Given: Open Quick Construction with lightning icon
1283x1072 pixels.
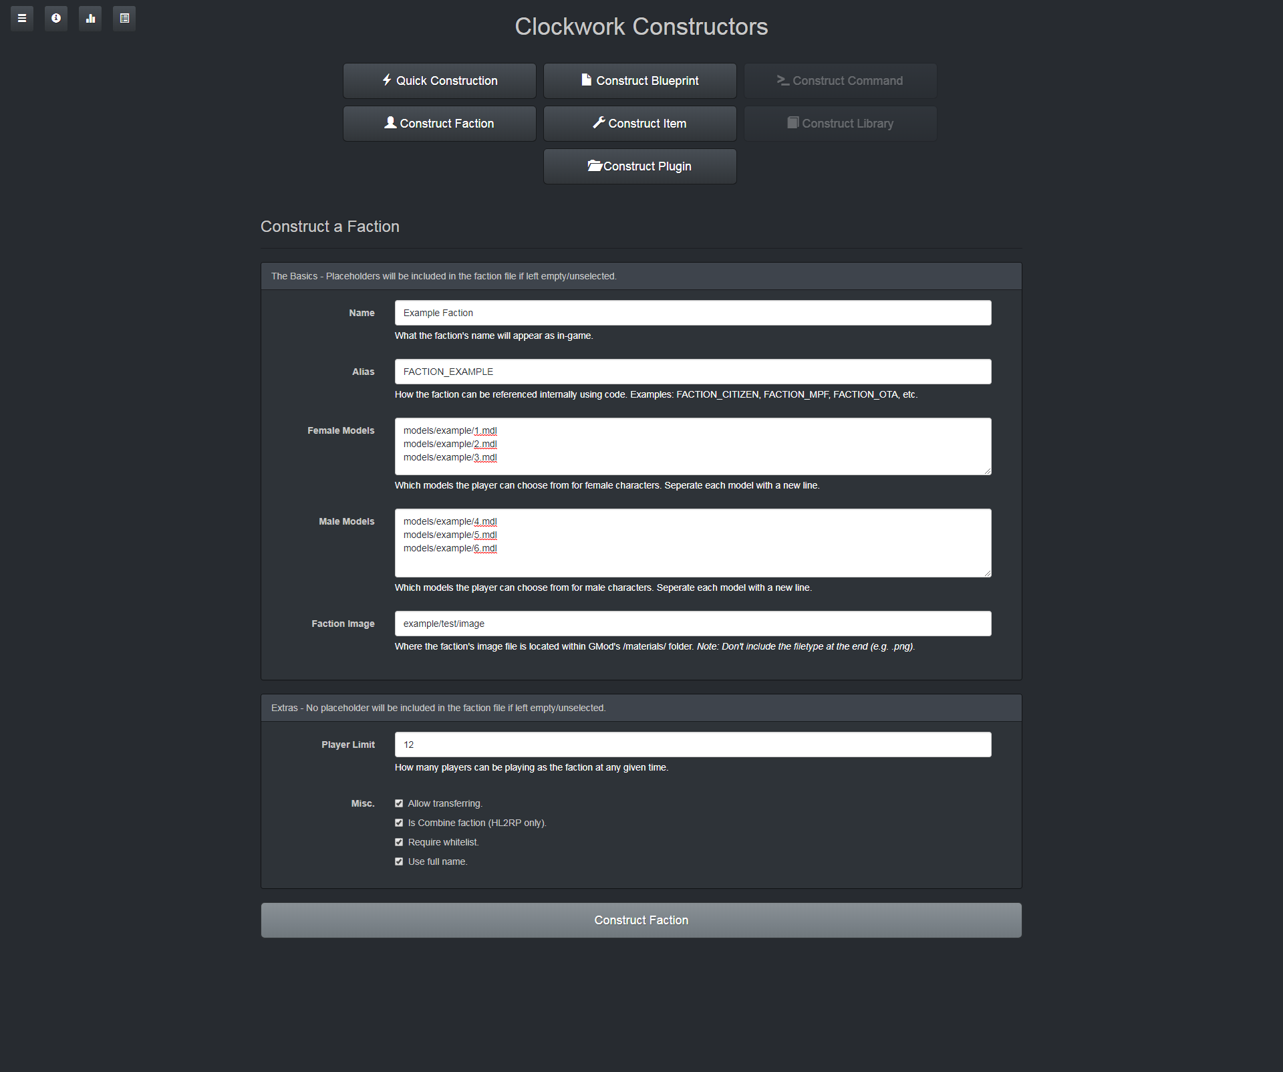Looking at the screenshot, I should (x=440, y=81).
